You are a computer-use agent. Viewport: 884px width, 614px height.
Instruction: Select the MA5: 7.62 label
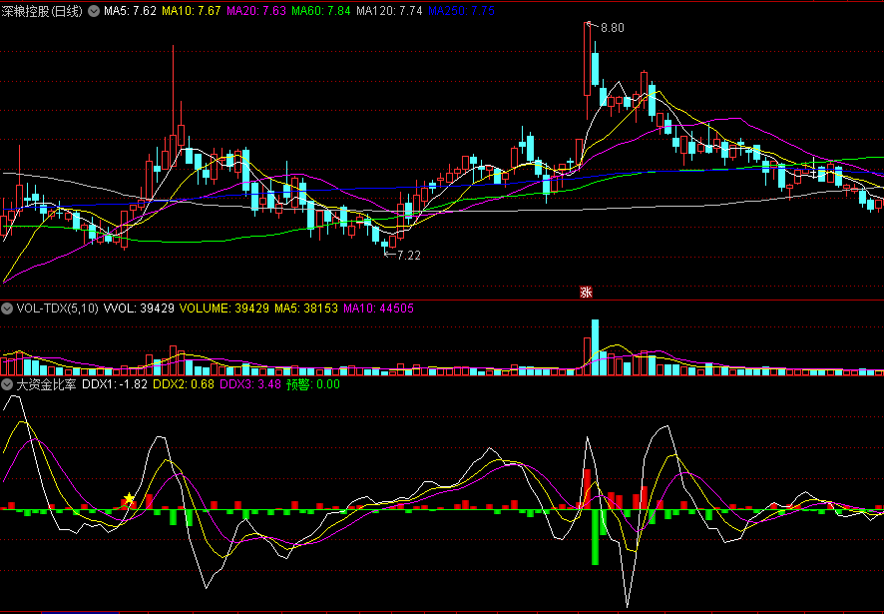(x=130, y=11)
